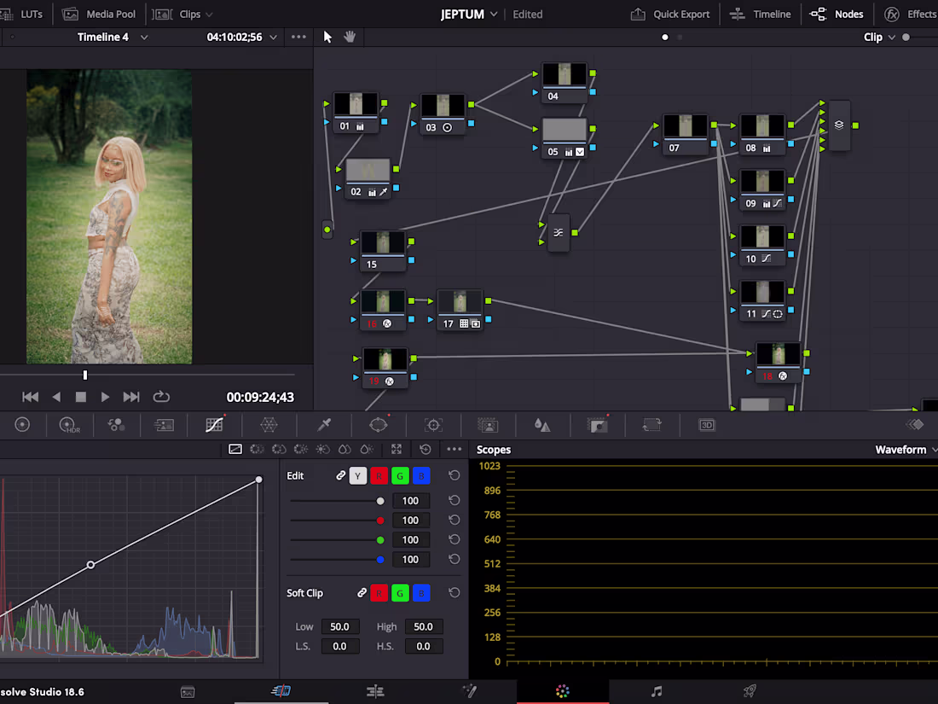This screenshot has width=938, height=704.
Task: Open the Color Wheels palette
Action: click(22, 425)
